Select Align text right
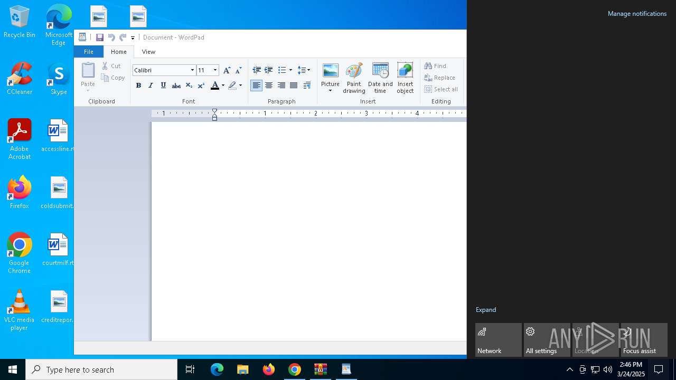The width and height of the screenshot is (676, 380). point(281,85)
